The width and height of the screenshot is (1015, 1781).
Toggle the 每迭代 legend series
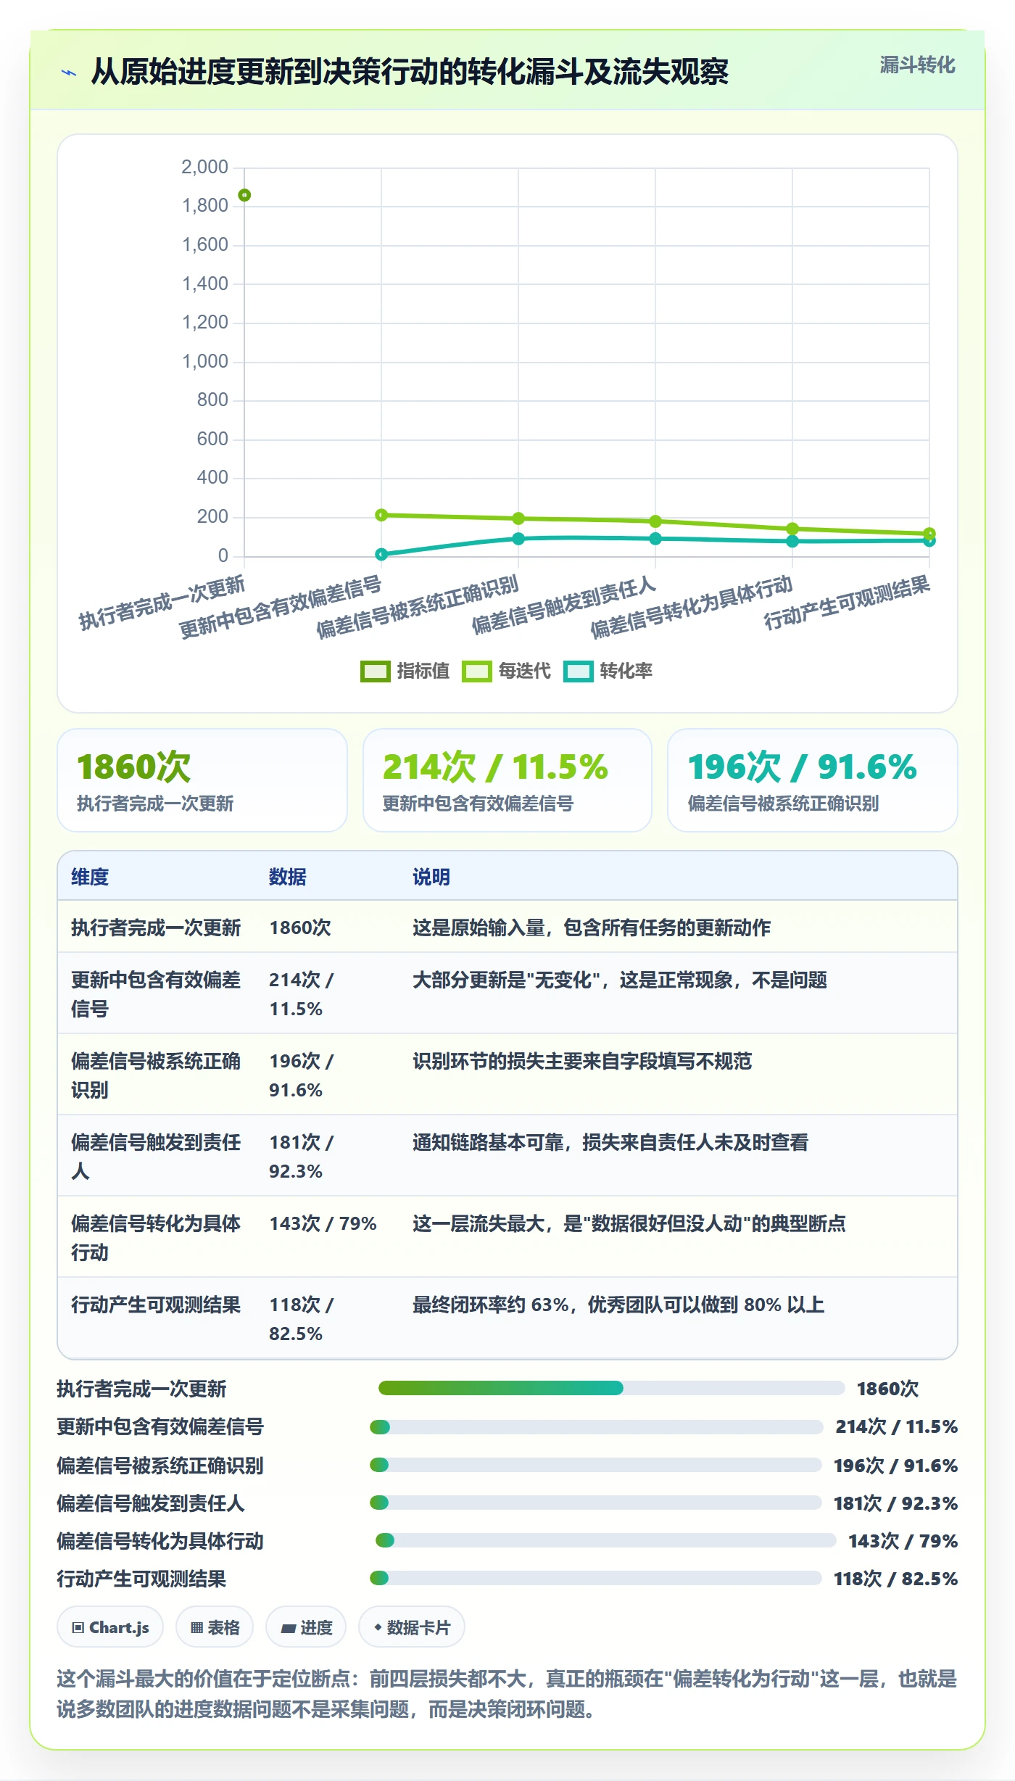coord(506,671)
